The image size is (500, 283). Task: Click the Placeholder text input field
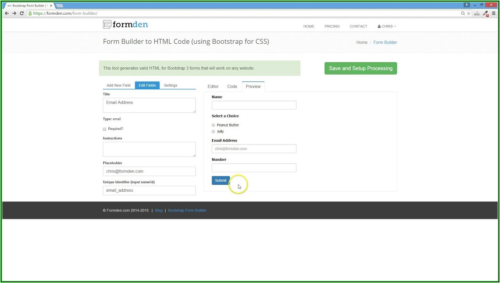point(149,171)
